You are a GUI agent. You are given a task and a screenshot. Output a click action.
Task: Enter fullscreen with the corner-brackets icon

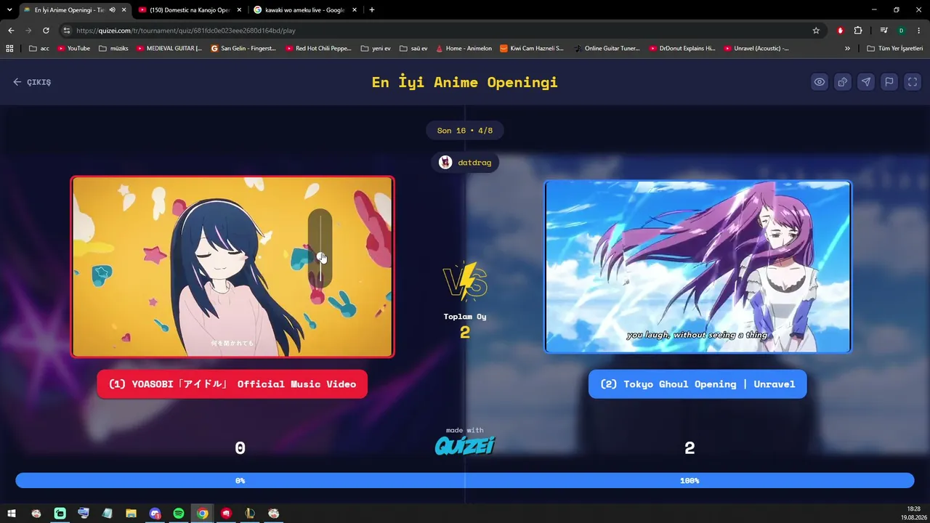[913, 82]
